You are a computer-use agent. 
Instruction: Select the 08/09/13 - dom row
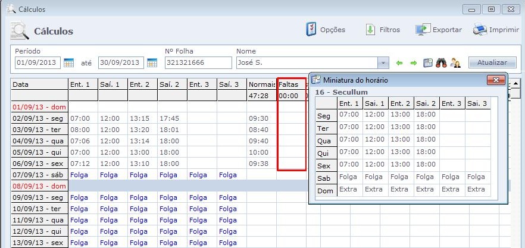point(39,186)
